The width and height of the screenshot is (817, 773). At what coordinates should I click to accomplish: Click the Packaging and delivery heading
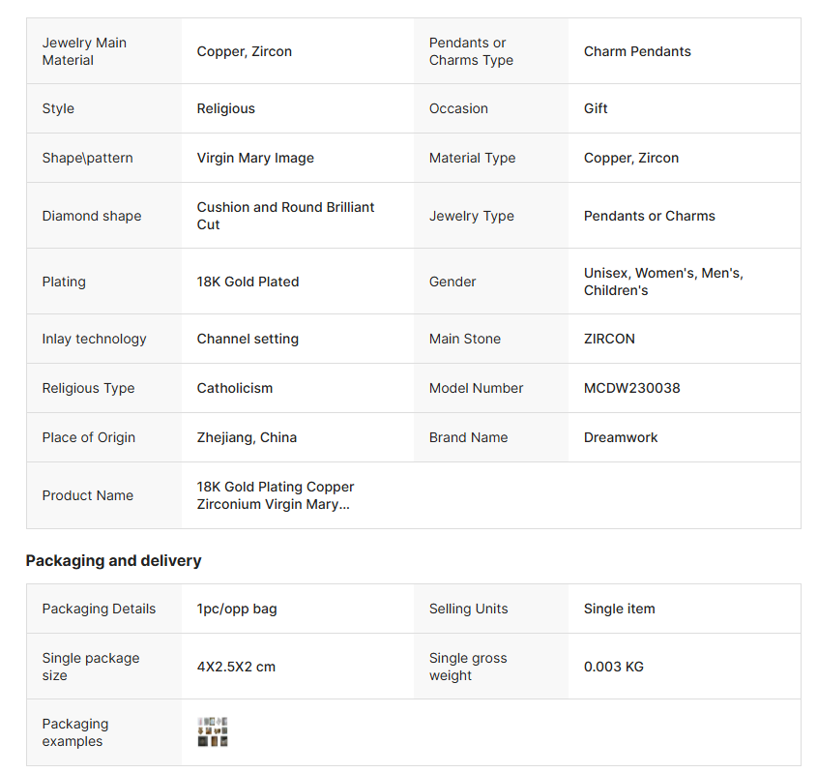[113, 561]
